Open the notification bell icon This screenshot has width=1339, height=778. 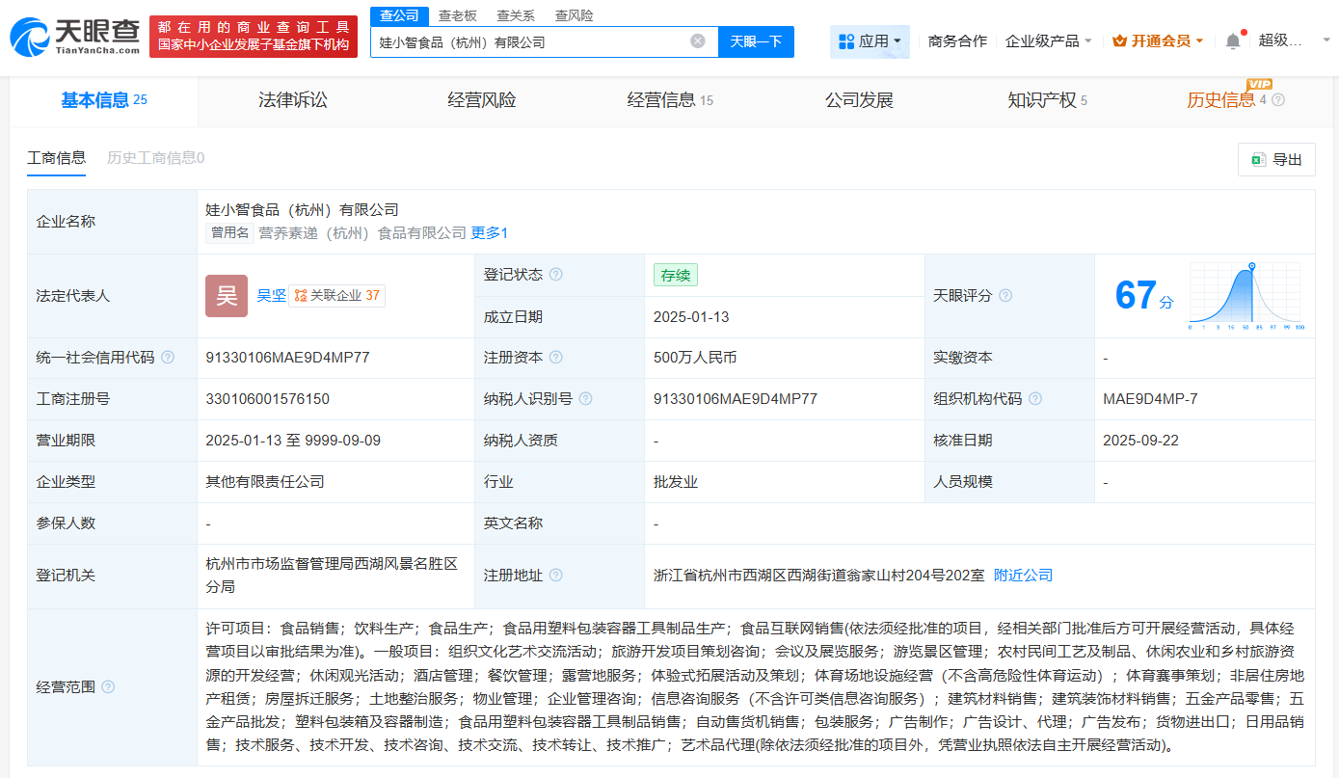click(x=1232, y=40)
